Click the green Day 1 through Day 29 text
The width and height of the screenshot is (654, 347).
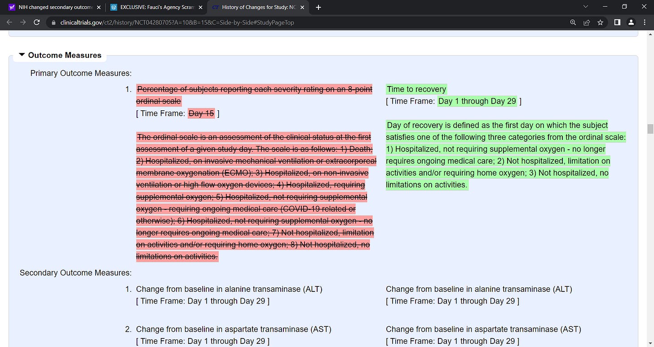click(x=477, y=101)
